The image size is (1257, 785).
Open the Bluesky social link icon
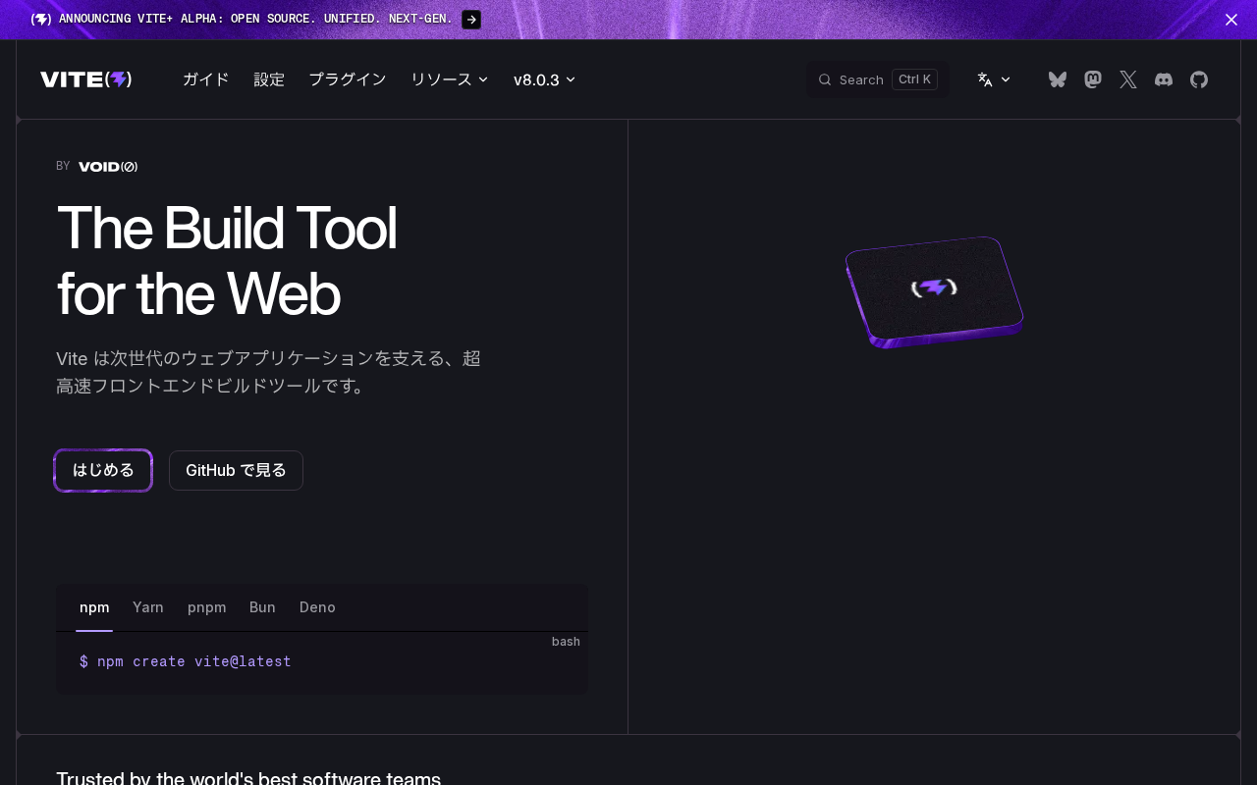[1057, 79]
